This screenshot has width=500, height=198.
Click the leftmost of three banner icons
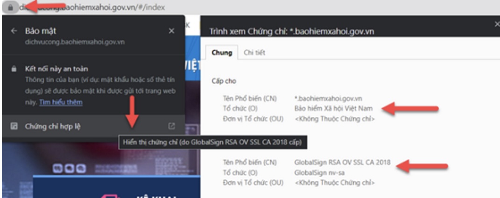tap(58, 168)
